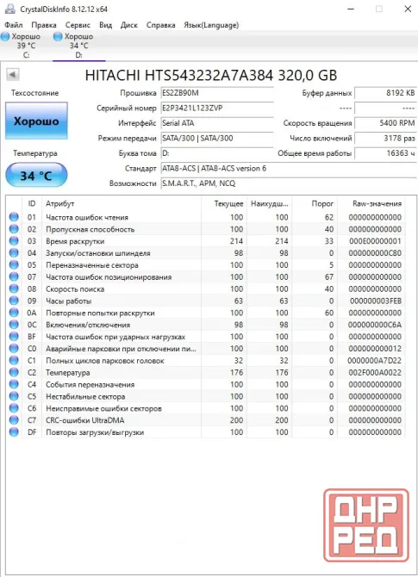Click the Техсостояние label

click(x=34, y=93)
